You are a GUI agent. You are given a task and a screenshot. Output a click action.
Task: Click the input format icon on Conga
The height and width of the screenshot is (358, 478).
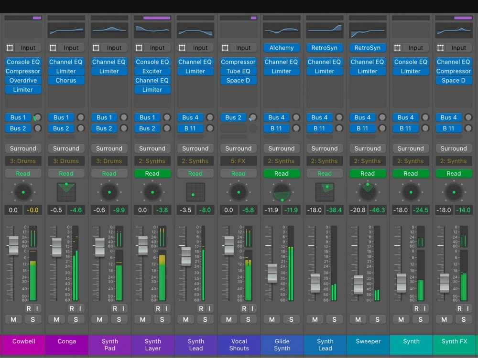[53, 48]
